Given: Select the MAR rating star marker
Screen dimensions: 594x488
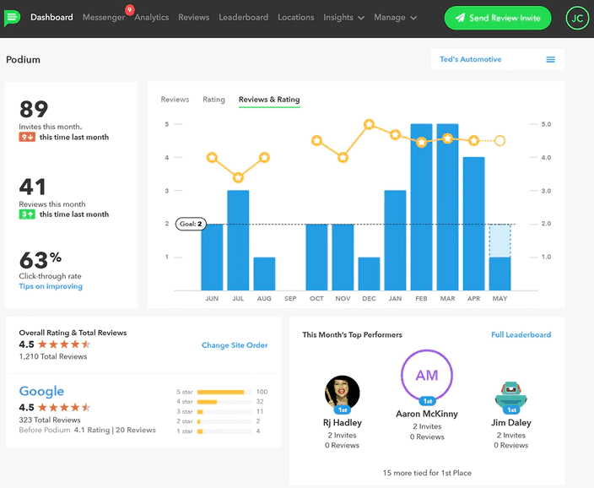Looking at the screenshot, I should click(447, 138).
